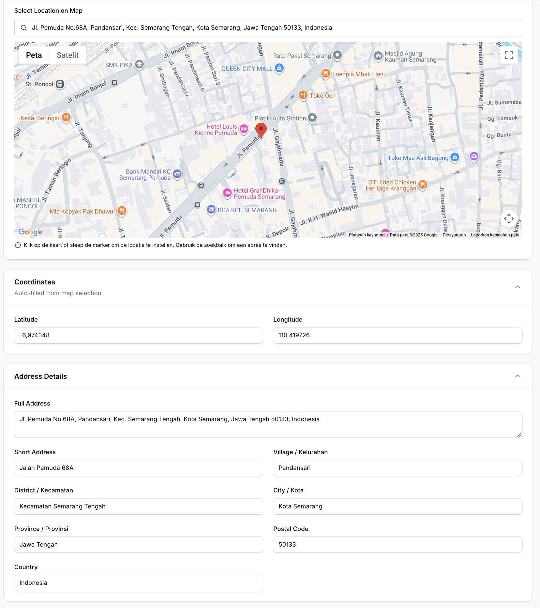Collapse the Address Details section

tap(517, 376)
